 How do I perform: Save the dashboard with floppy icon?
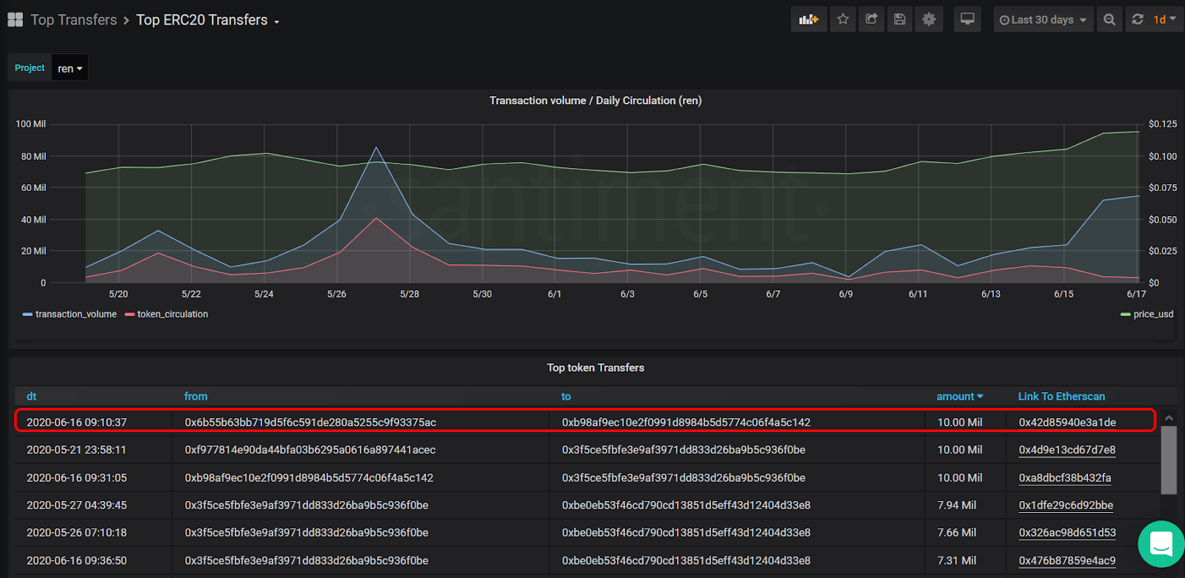coord(900,20)
